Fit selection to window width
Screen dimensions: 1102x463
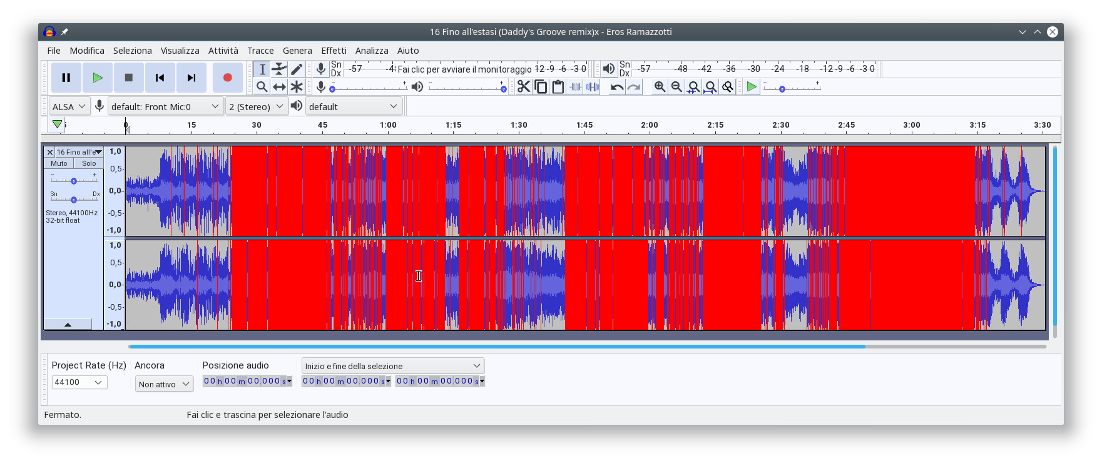693,86
